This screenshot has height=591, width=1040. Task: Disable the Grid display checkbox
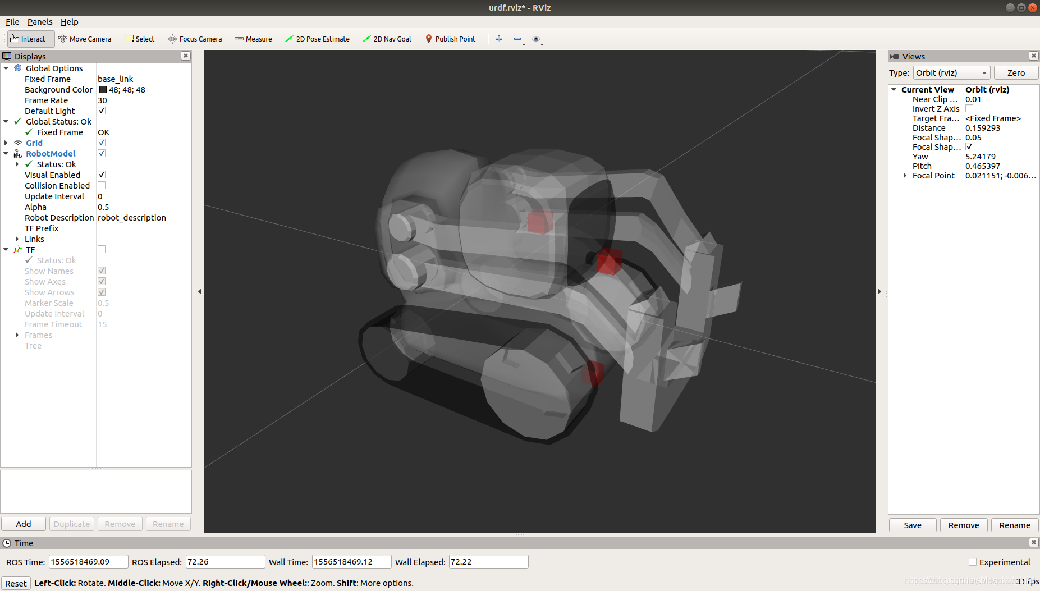[102, 143]
